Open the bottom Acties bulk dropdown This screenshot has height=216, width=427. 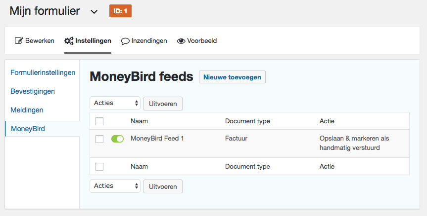pyautogui.click(x=115, y=186)
